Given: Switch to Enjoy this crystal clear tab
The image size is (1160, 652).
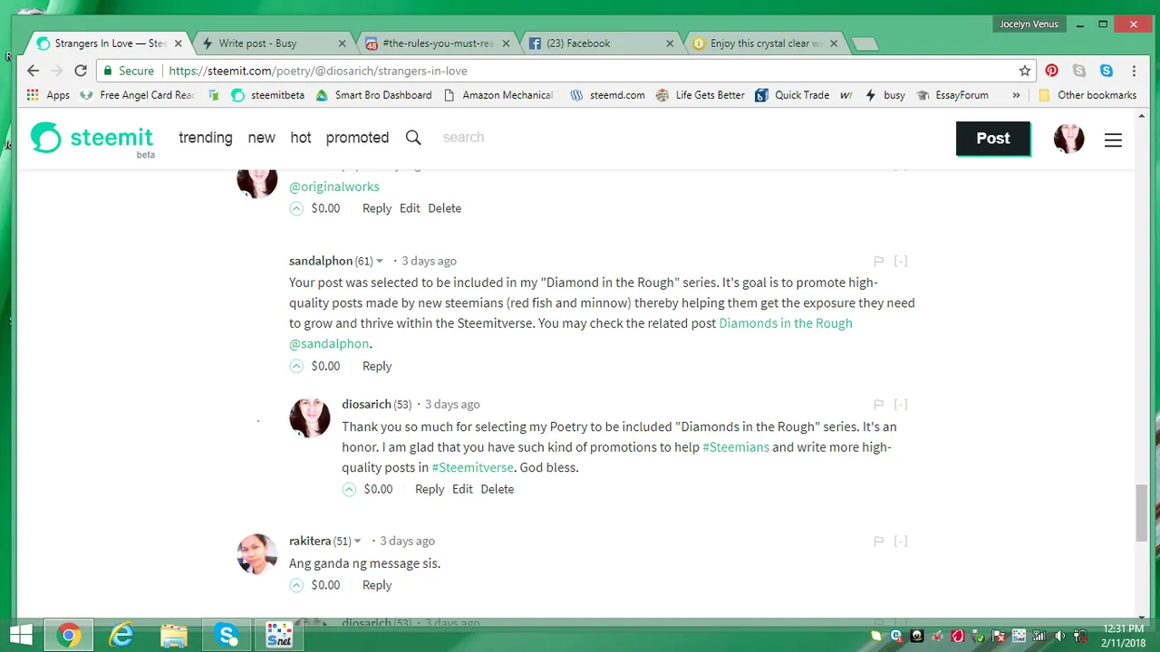Looking at the screenshot, I should point(766,43).
